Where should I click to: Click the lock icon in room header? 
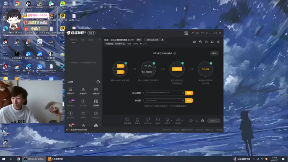pyautogui.click(x=201, y=42)
